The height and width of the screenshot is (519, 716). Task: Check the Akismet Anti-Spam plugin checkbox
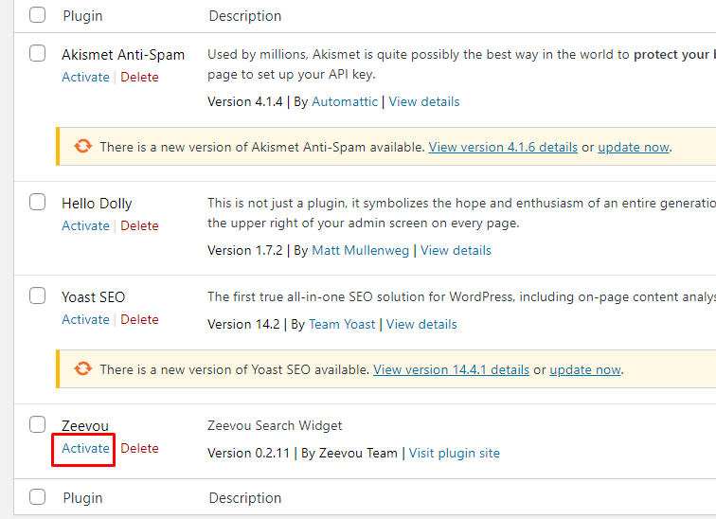point(38,53)
